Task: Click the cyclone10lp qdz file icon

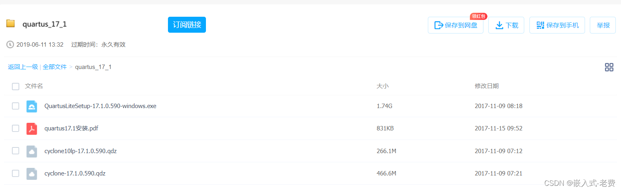Action: pos(32,151)
